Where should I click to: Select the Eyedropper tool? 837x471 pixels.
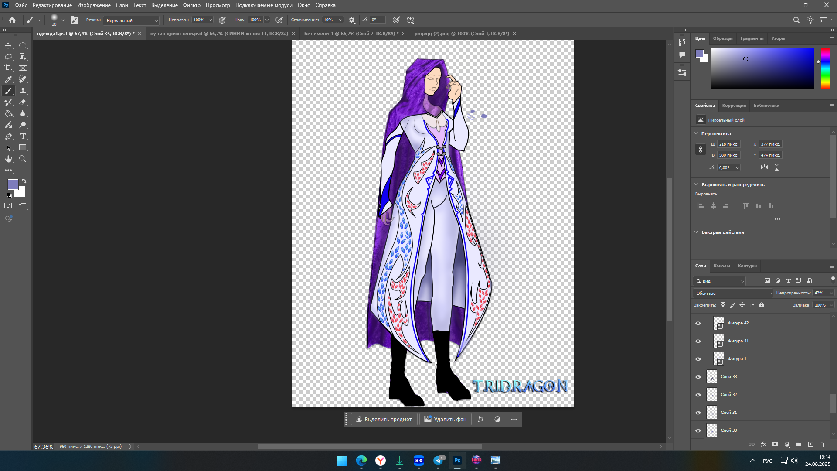click(8, 79)
